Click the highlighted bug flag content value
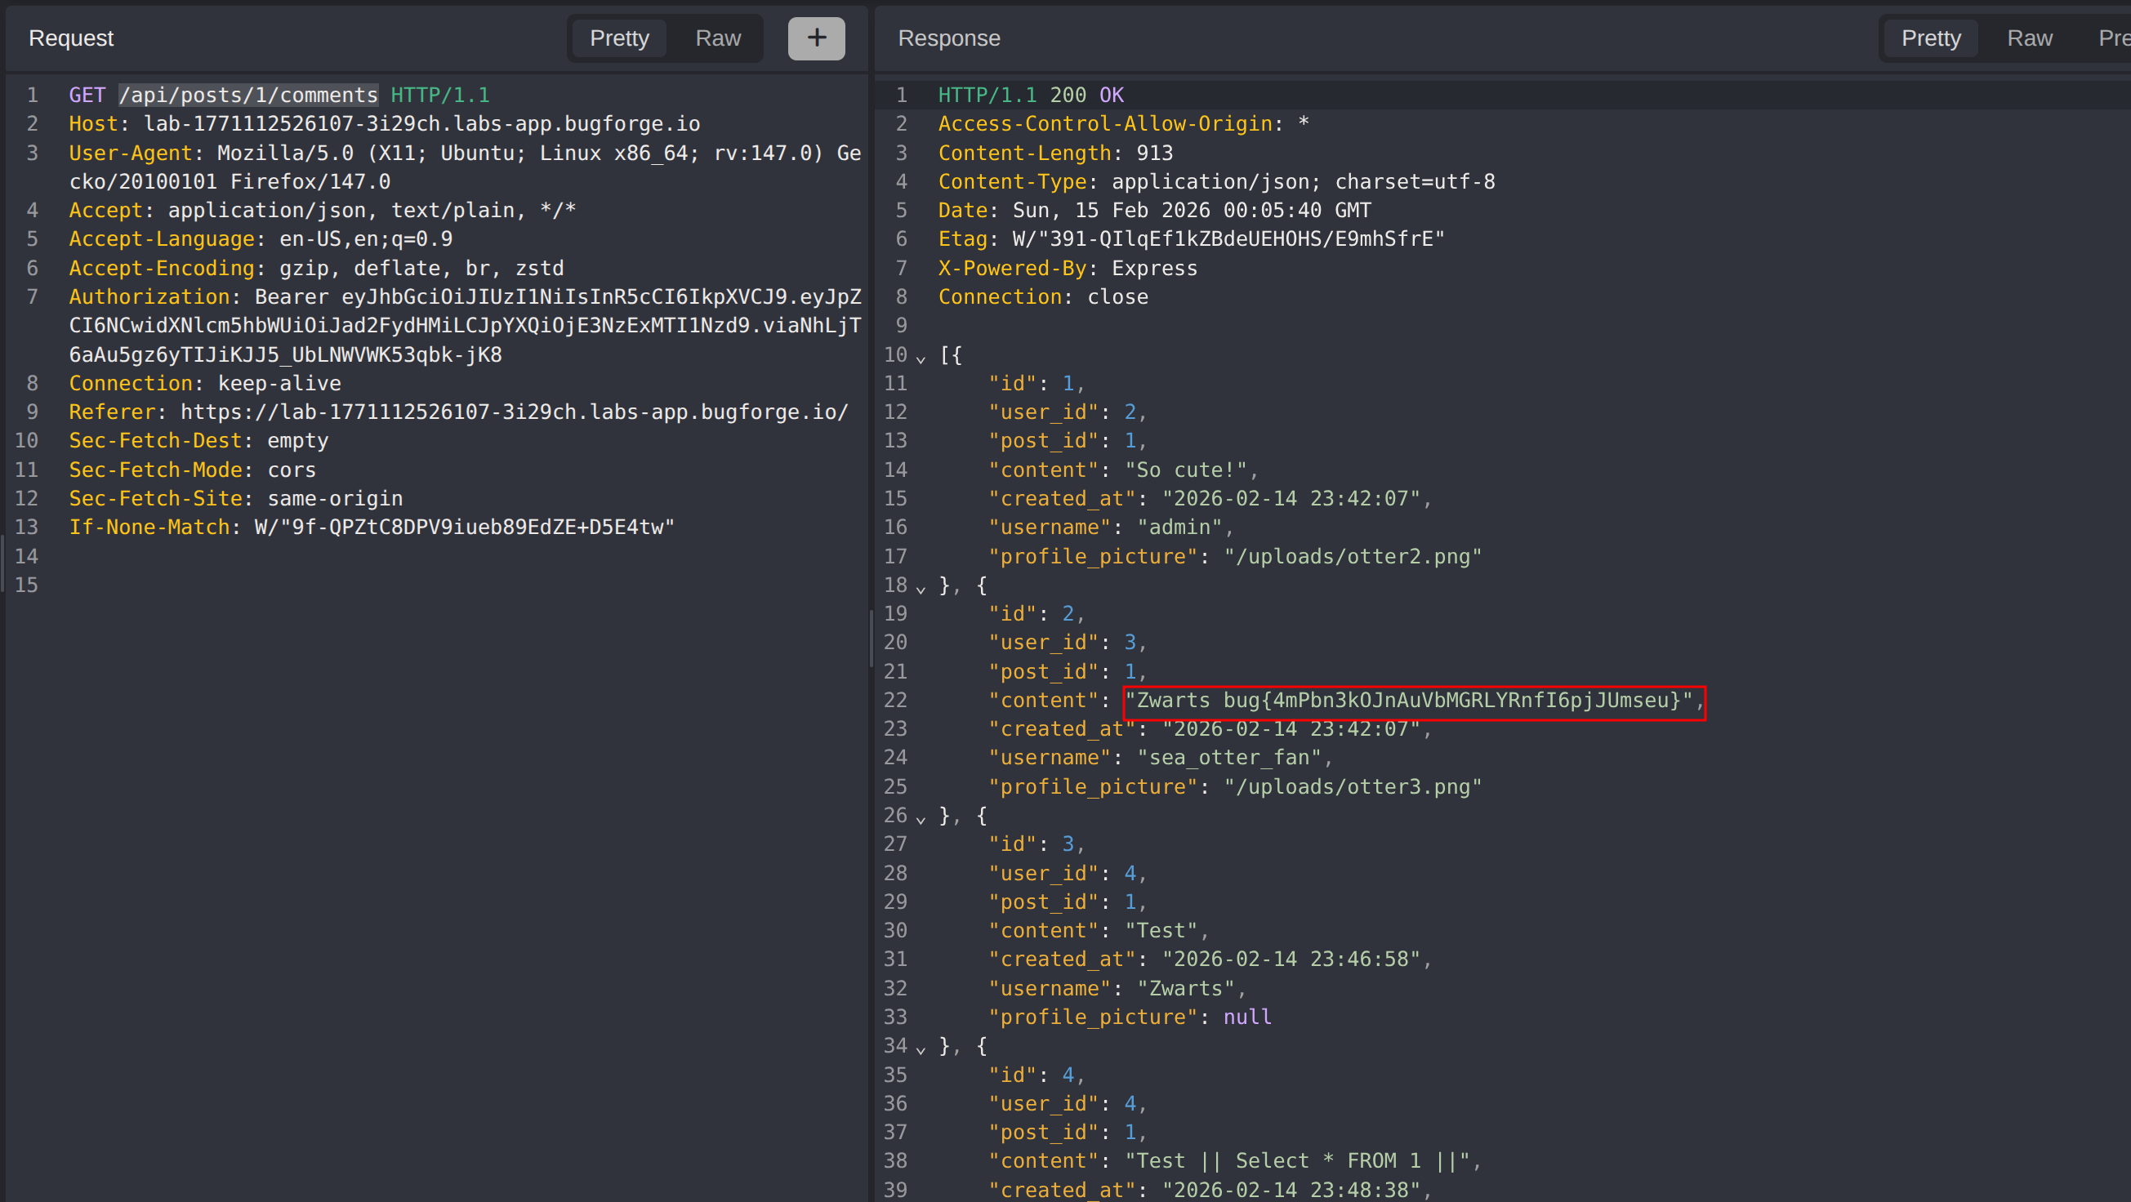This screenshot has height=1202, width=2131. 1413,701
